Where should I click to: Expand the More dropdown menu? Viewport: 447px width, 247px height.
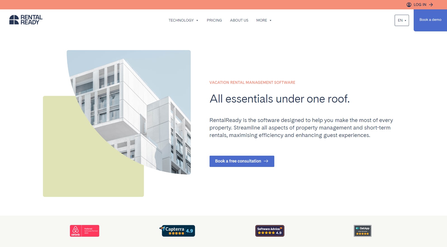[264, 20]
